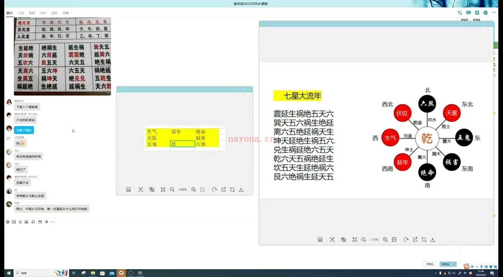Open more chat toolbar options ellipsis
Image resolution: width=503 pixels, height=277 pixels.
(53, 222)
